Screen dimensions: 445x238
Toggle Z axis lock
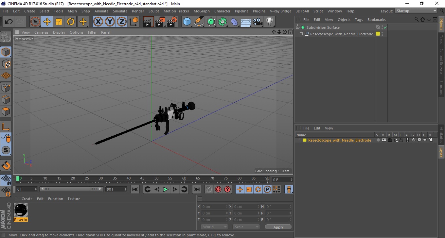pyautogui.click(x=122, y=22)
